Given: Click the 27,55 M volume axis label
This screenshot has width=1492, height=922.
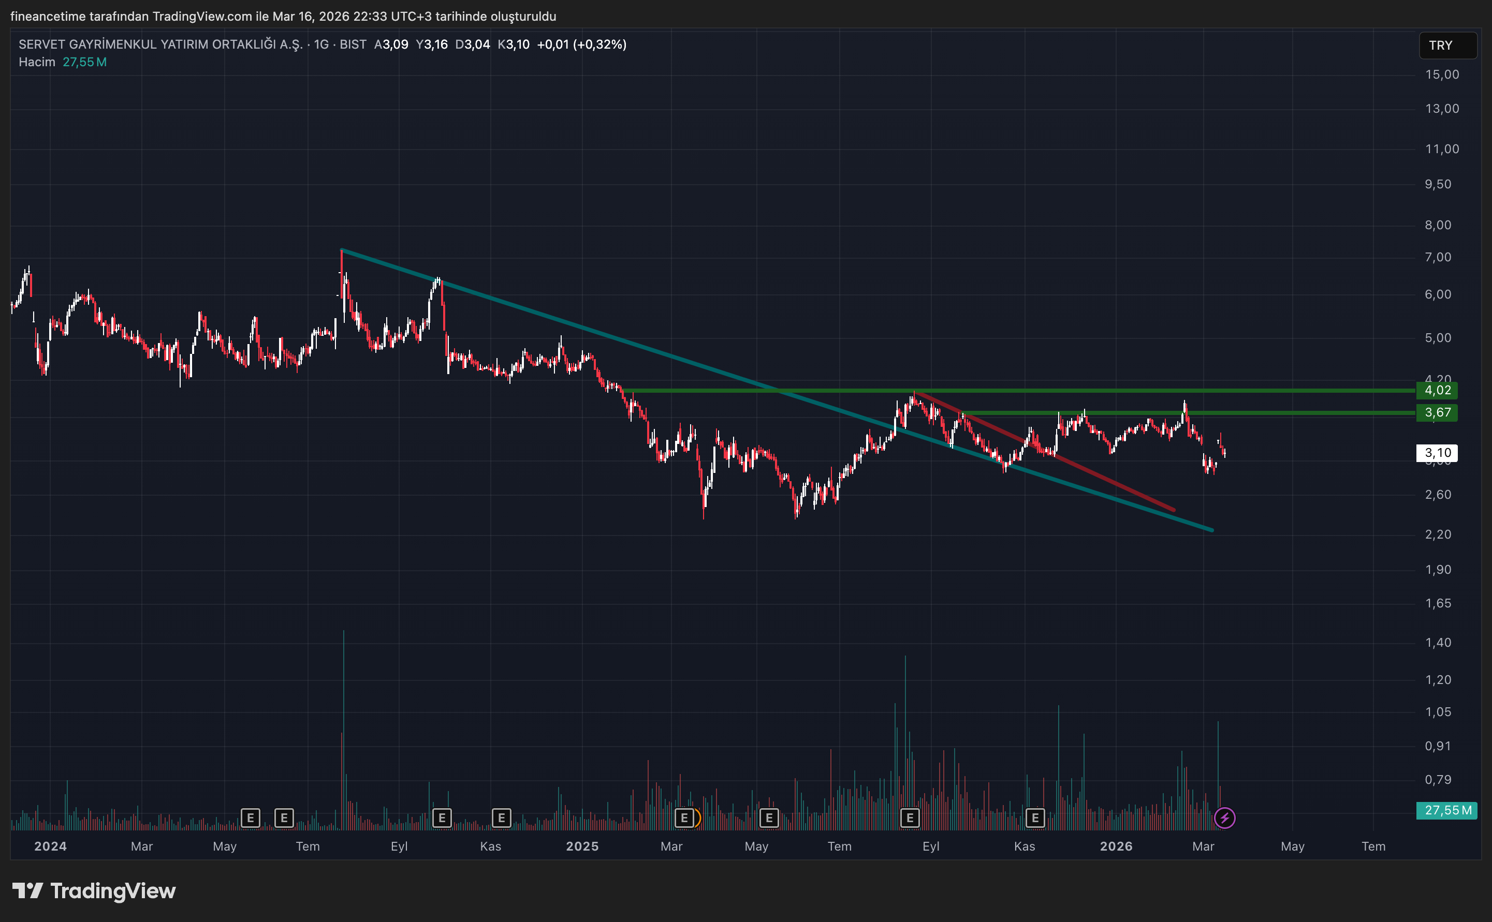Looking at the screenshot, I should click(x=1446, y=810).
